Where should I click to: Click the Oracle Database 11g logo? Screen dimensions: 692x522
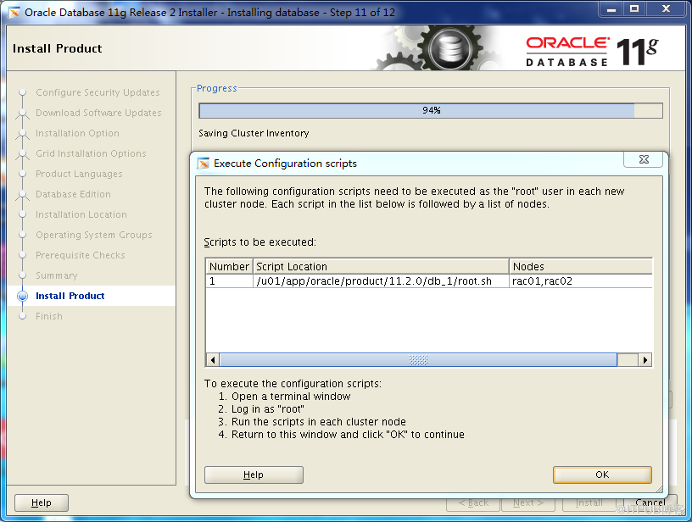tap(592, 52)
